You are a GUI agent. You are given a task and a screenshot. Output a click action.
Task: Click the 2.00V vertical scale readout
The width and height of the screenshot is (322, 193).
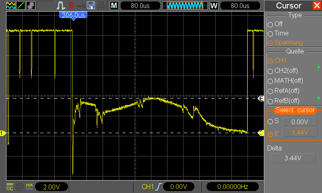52,187
